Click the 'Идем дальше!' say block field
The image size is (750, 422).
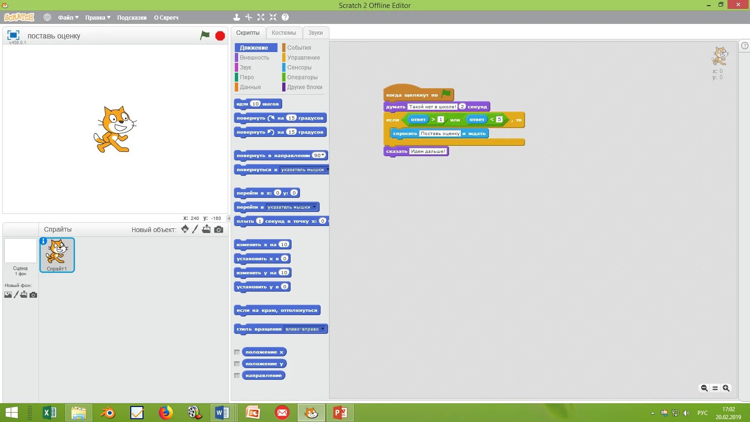(428, 151)
